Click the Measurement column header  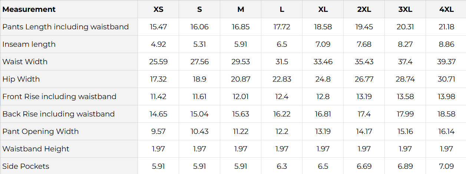[x=29, y=9]
